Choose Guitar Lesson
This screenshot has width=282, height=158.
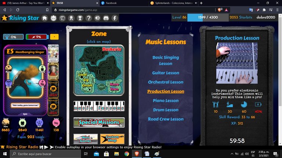pos(166,73)
